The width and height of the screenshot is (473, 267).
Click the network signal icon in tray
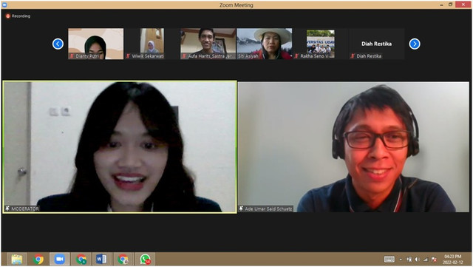click(426, 259)
